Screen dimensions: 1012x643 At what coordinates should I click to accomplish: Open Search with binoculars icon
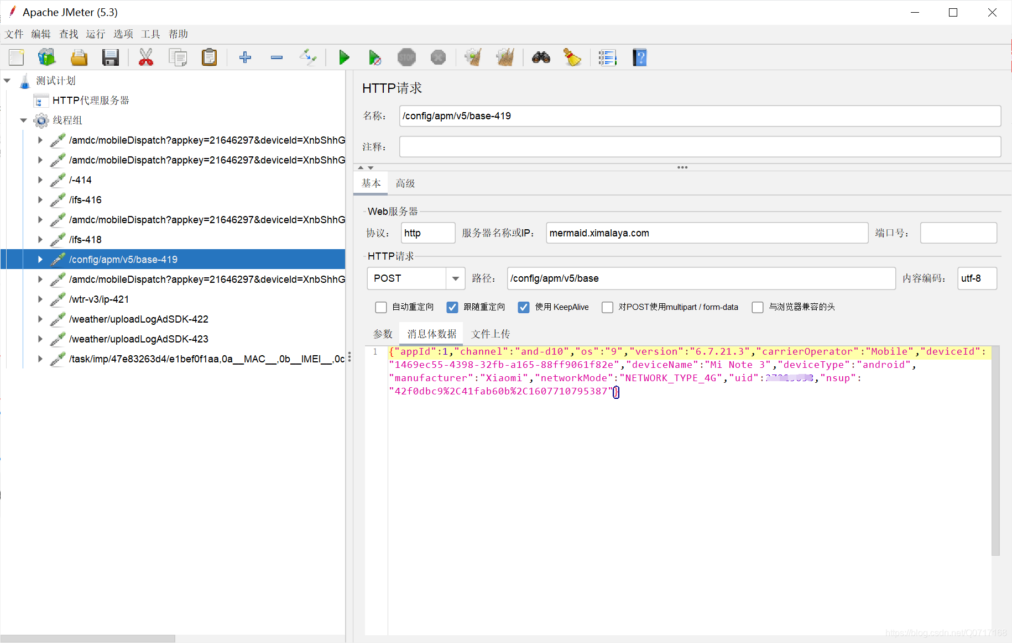coord(541,57)
